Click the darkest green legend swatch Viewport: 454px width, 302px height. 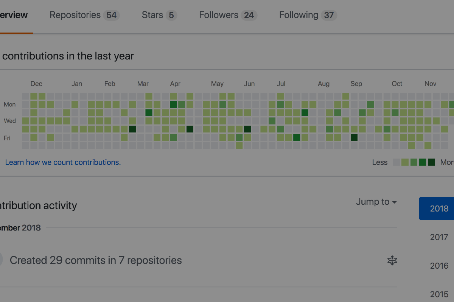(431, 162)
